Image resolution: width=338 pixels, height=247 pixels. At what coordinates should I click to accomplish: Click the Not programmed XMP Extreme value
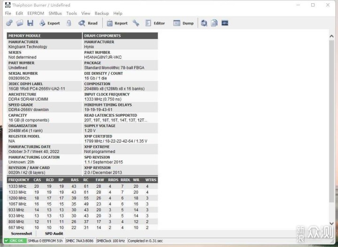point(100,151)
